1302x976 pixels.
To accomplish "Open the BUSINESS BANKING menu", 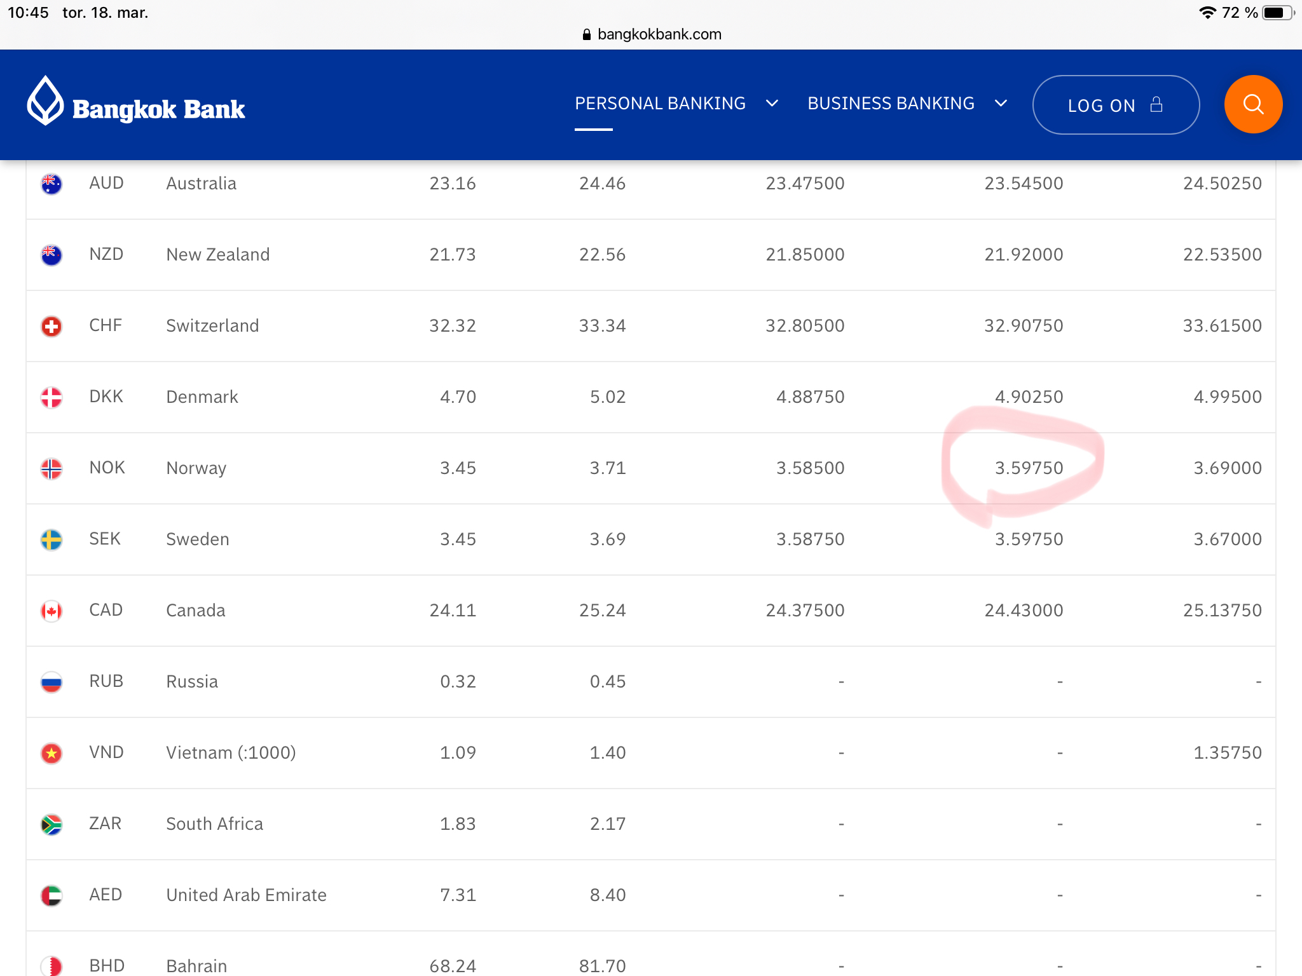I will [890, 104].
